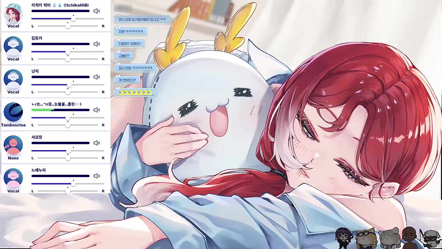
Task: Set the Tambourine row's L/R pan slider
Action: 68,125
